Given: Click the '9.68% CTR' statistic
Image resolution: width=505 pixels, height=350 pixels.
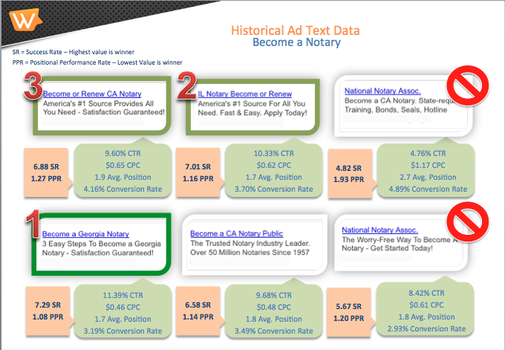Looking at the screenshot, I should (274, 295).
